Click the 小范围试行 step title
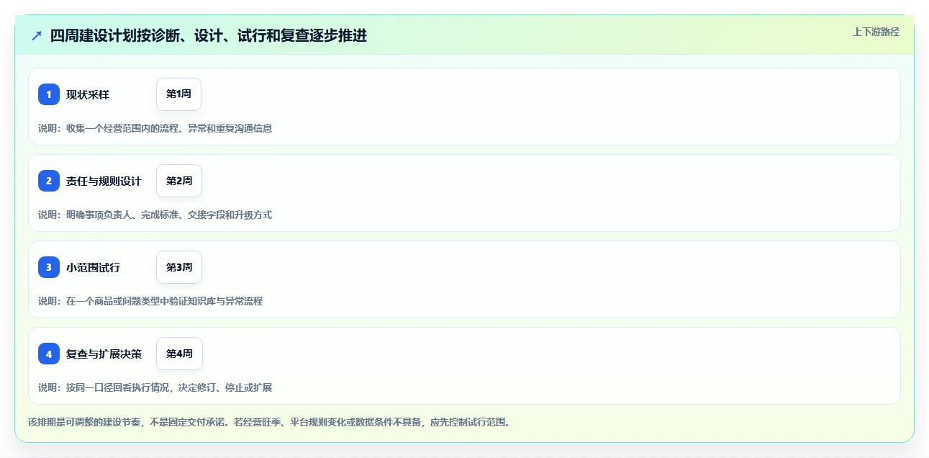 click(x=94, y=267)
